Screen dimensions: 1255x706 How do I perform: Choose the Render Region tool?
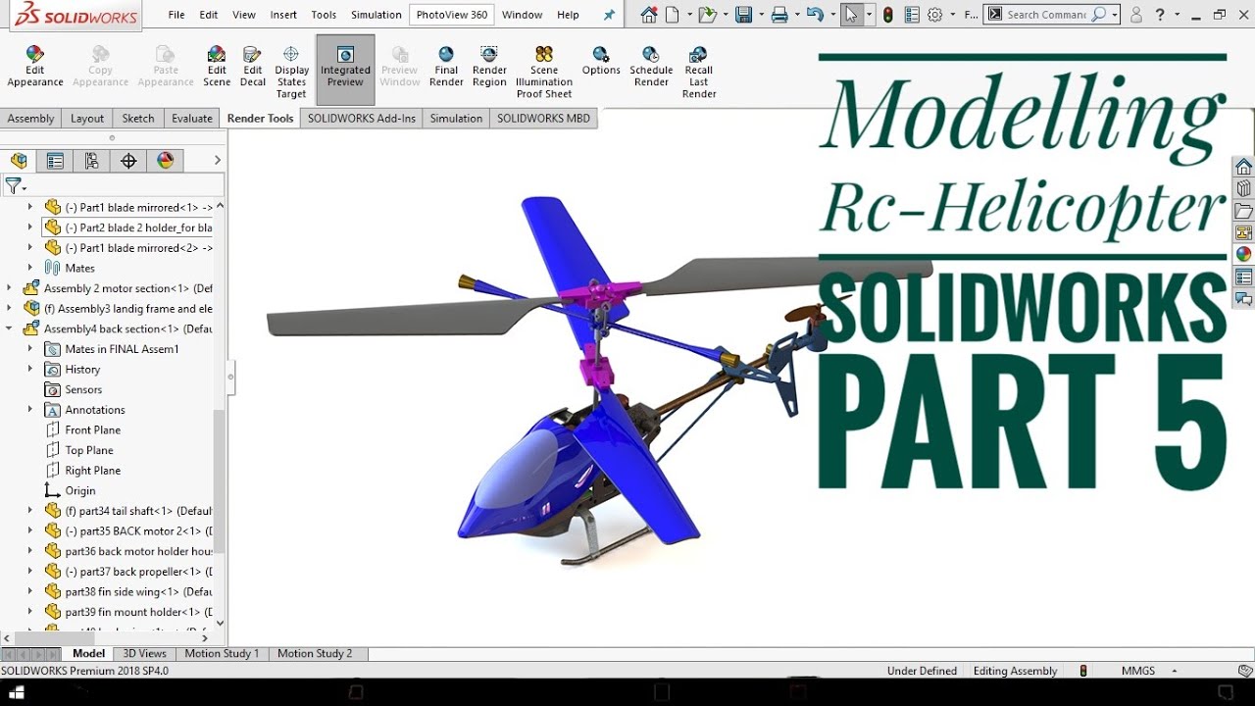click(x=489, y=68)
